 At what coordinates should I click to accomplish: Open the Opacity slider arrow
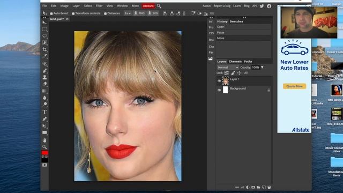tap(262, 68)
